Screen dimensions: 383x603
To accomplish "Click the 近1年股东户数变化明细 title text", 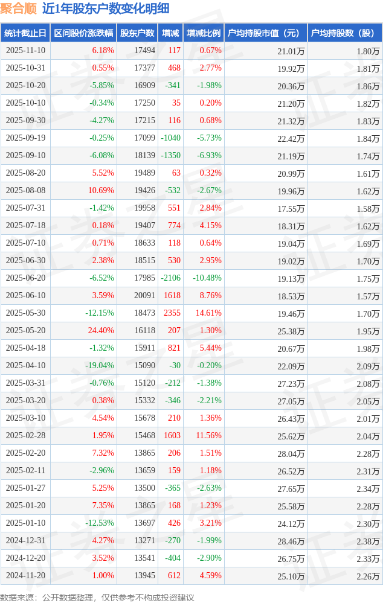I will (x=106, y=8).
